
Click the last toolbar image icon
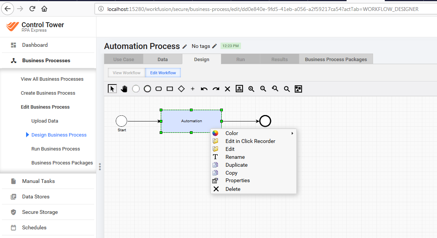point(299,89)
